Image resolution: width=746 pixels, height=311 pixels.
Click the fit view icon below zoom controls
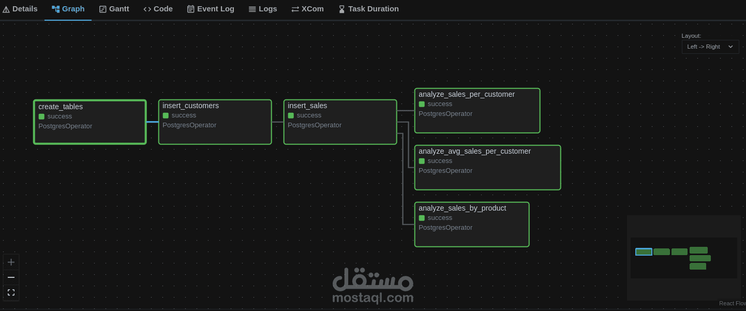(11, 292)
